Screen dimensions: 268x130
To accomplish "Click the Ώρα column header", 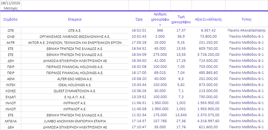I will (139, 19).
